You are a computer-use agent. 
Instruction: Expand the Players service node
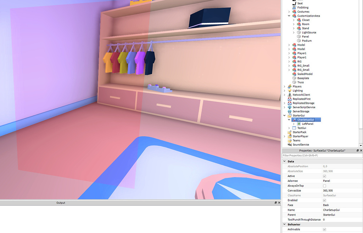click(x=285, y=86)
